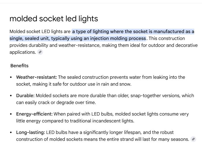The width and height of the screenshot is (202, 146).
Task: Click the bullet point before Energy-efficient
Action: pyautogui.click(x=11, y=114)
